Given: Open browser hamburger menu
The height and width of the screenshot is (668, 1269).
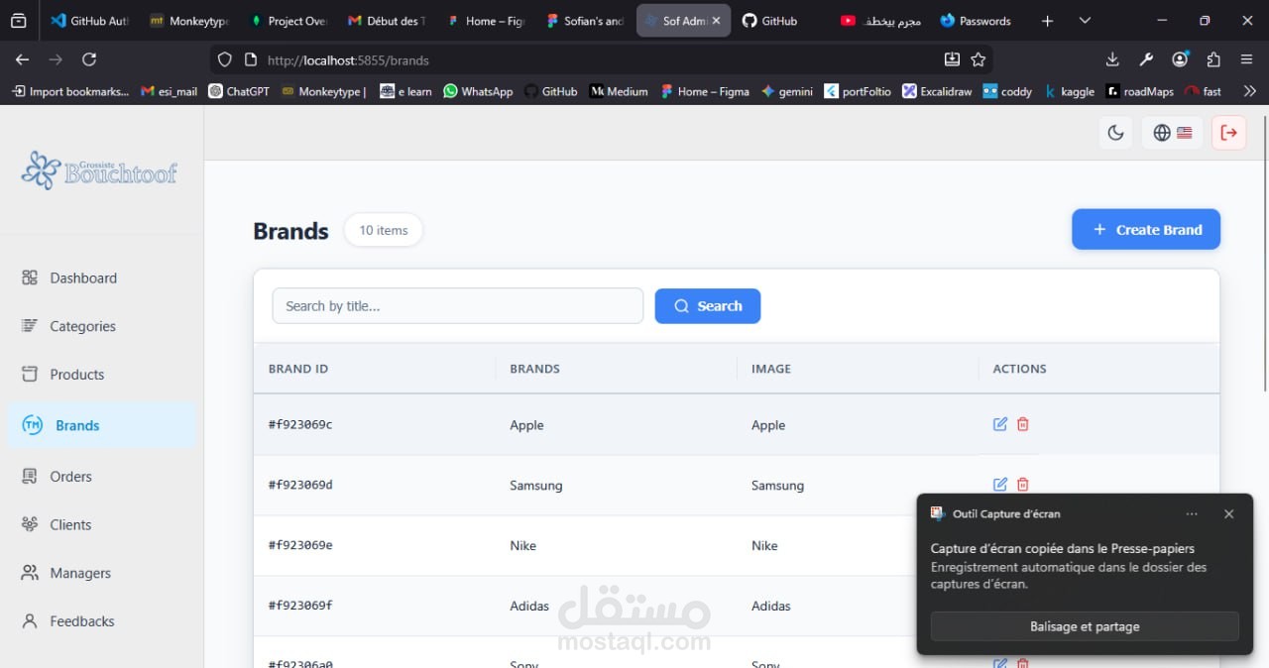Looking at the screenshot, I should (1247, 60).
